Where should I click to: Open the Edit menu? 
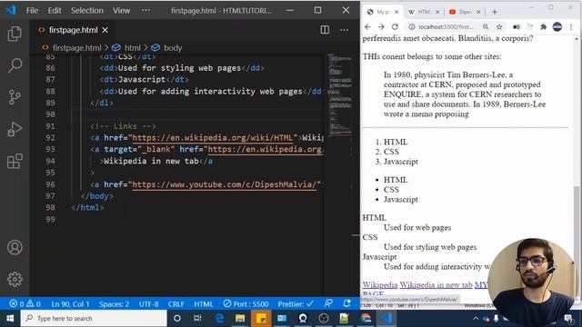pos(55,10)
